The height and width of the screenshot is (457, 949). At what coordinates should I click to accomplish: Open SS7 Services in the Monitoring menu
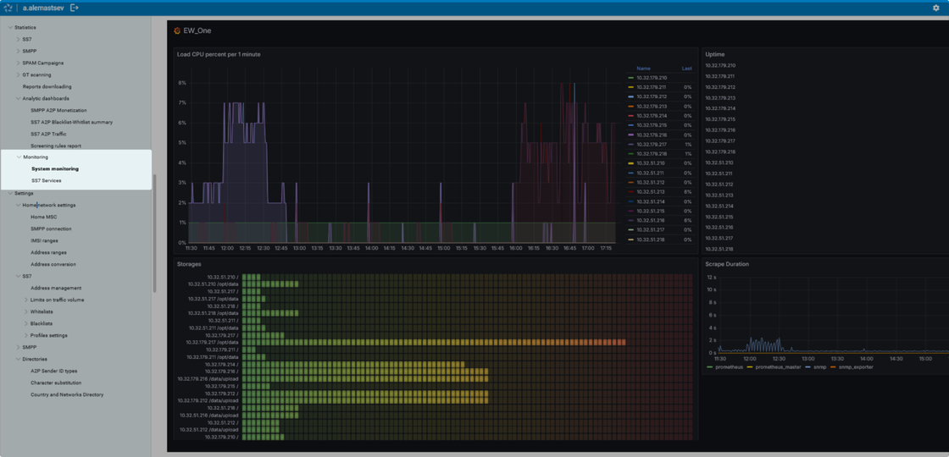click(47, 180)
